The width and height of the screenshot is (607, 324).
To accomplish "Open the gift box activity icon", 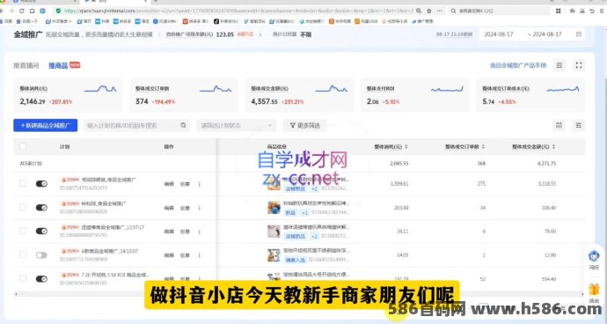I will pyautogui.click(x=594, y=290).
